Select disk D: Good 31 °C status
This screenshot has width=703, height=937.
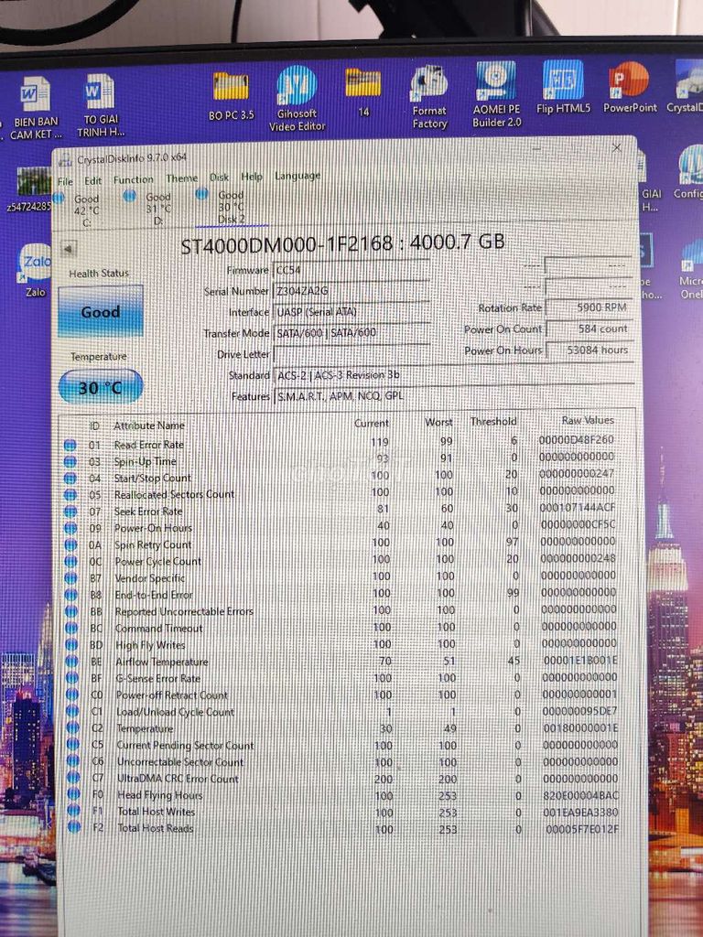pos(149,208)
